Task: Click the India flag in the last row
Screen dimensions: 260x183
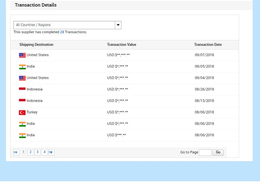Action: click(22, 135)
